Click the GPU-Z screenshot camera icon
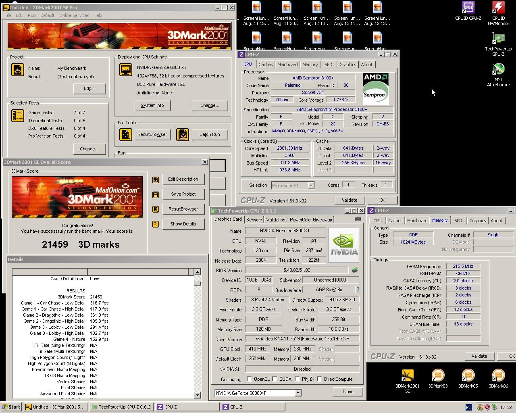 358,219
